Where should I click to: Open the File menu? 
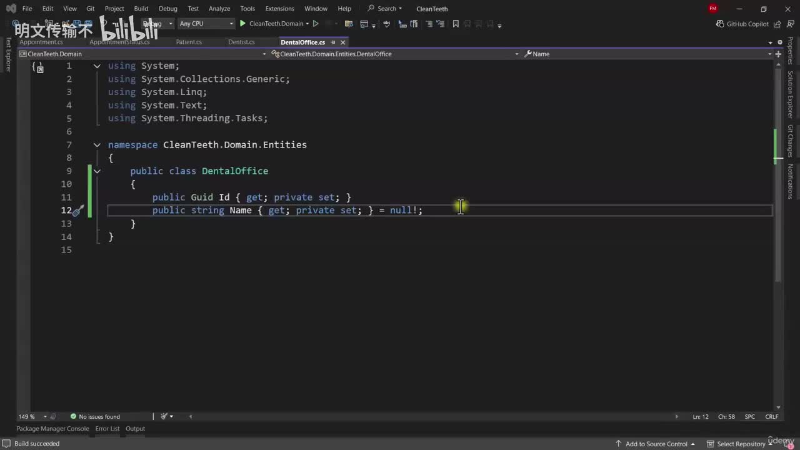click(27, 9)
